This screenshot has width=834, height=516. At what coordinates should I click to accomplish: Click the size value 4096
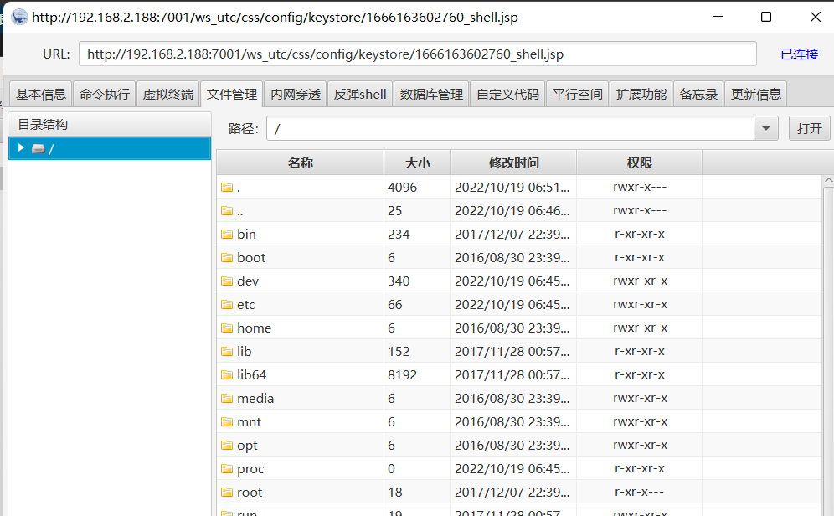[x=402, y=188]
